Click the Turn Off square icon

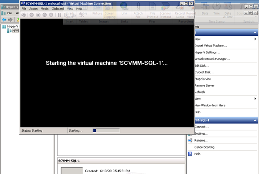click(38, 15)
